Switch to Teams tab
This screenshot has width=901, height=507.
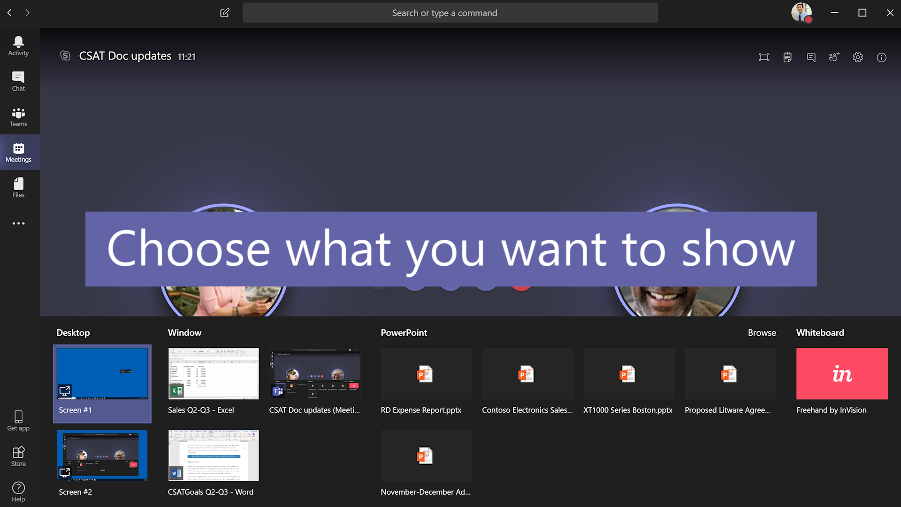pos(19,116)
